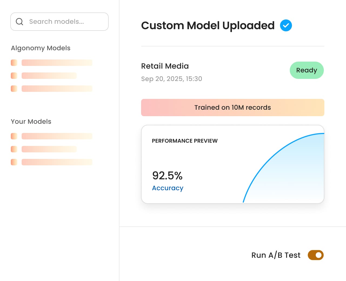Screen dimensions: 346x281
Task: Select second Algonomy Models list item icon
Action: [14, 76]
